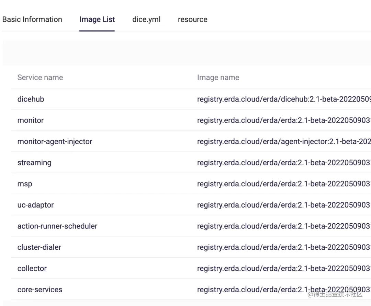
Task: Click the image name in cluster-dialer row
Action: [284, 247]
